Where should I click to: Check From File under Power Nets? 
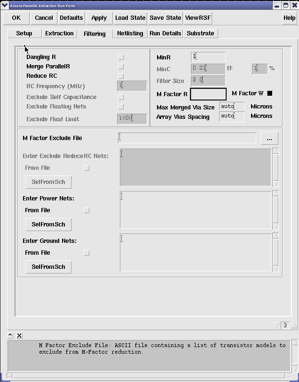pyautogui.click(x=87, y=210)
